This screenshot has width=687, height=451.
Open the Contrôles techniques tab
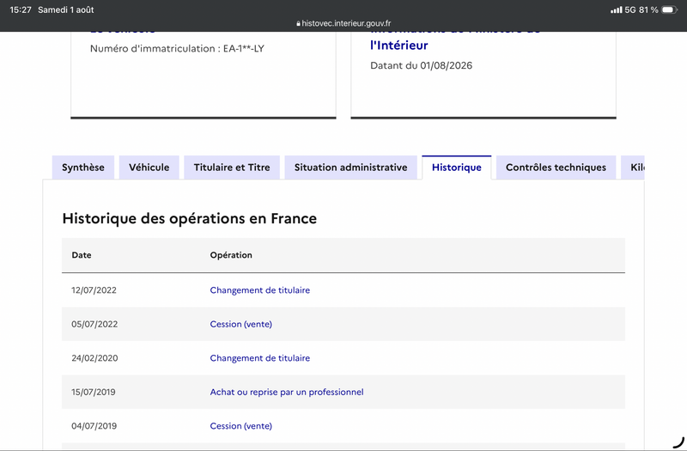click(556, 168)
